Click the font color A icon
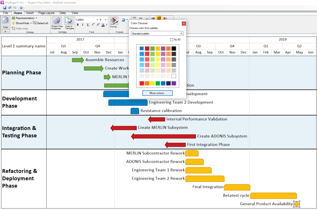Image resolution: width=317 pixels, height=210 pixels. (103, 25)
